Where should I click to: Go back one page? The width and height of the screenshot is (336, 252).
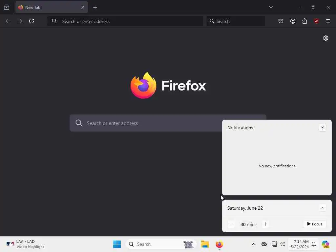tap(8, 21)
